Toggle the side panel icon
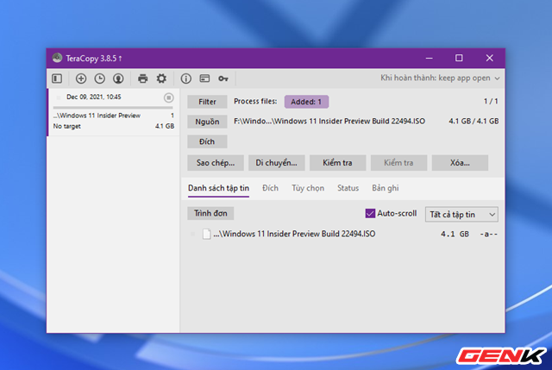The width and height of the screenshot is (552, 370). 57,78
